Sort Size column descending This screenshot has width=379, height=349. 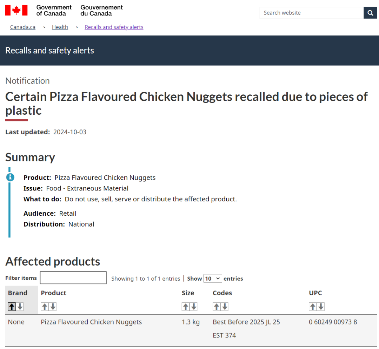[194, 307]
